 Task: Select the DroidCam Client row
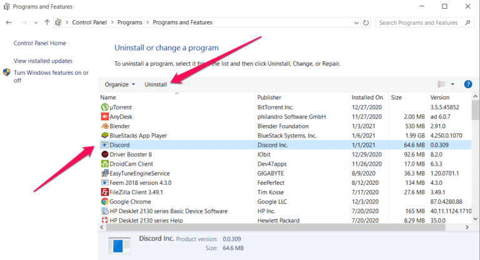point(285,164)
